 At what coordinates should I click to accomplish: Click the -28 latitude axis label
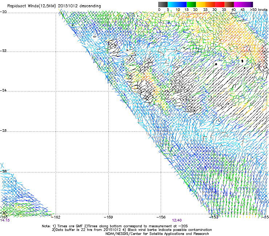point(3,171)
